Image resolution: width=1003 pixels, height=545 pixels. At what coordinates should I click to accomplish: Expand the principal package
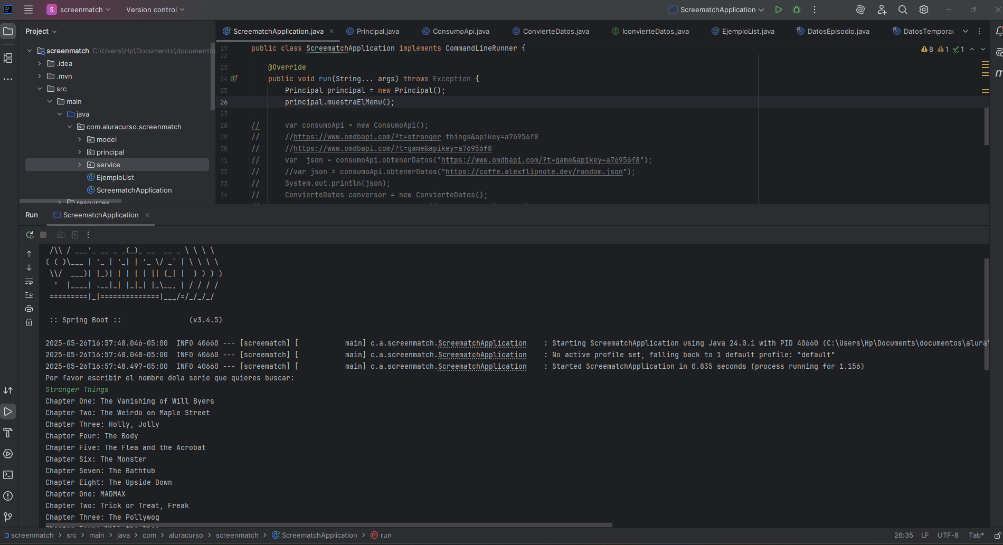pyautogui.click(x=80, y=152)
